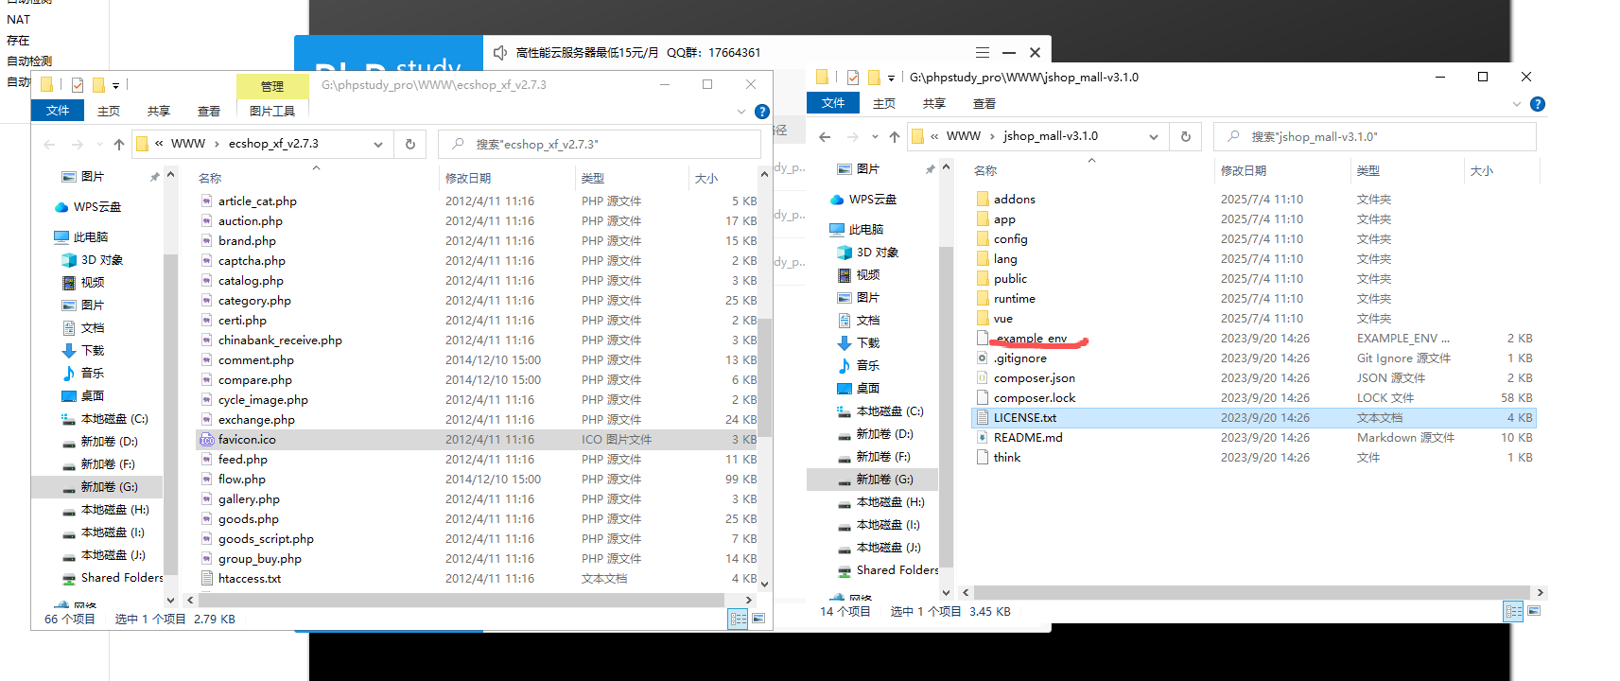Viewport: 1620px width, 681px height.
Task: Select the favicon.ico file icon
Action: [x=207, y=440]
